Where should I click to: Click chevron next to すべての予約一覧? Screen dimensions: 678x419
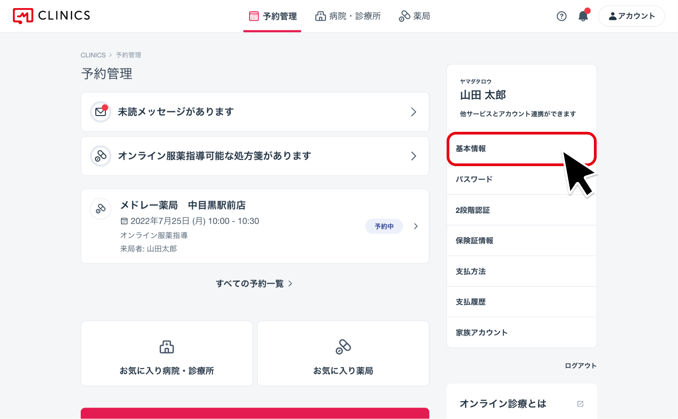tap(290, 284)
